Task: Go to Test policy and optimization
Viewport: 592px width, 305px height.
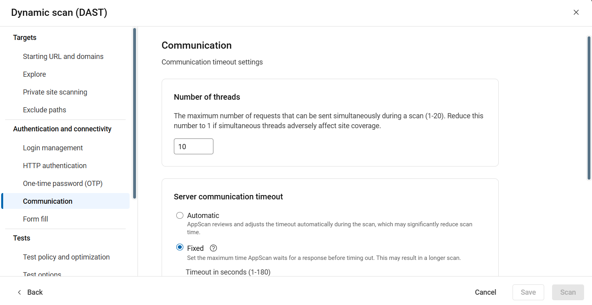Action: pyautogui.click(x=66, y=257)
